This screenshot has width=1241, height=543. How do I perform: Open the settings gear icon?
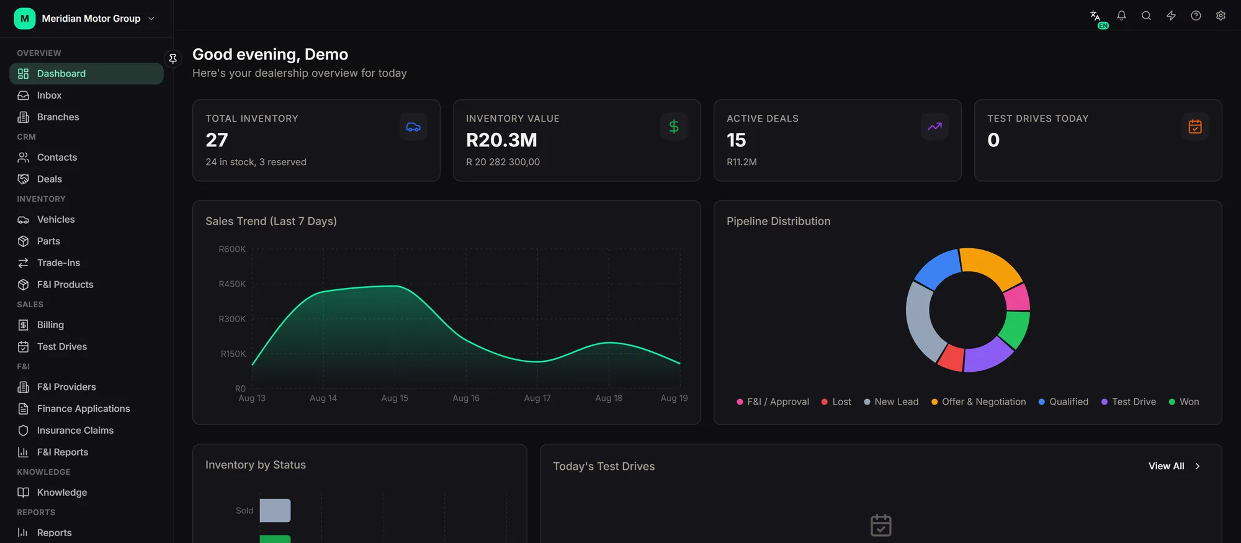pyautogui.click(x=1221, y=16)
